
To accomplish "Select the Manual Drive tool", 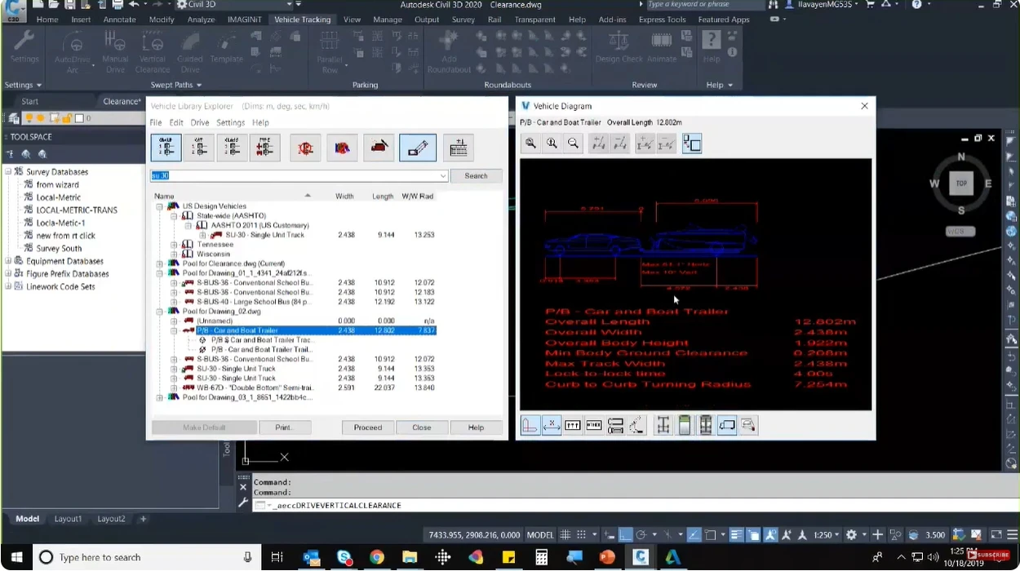I will (114, 51).
